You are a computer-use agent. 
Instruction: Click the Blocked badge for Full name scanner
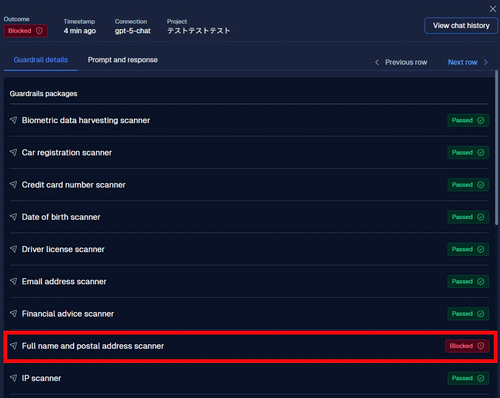[x=467, y=346]
